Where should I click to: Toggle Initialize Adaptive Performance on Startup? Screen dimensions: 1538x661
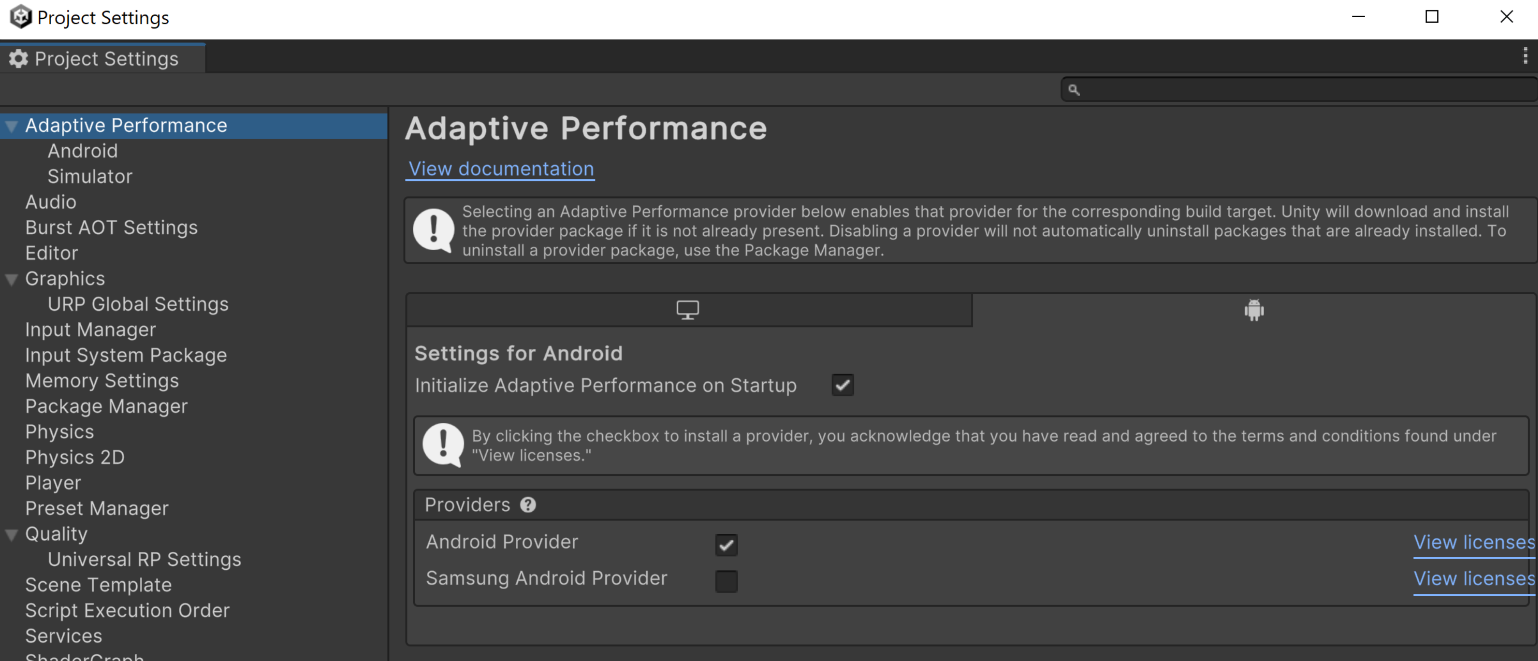tap(842, 385)
